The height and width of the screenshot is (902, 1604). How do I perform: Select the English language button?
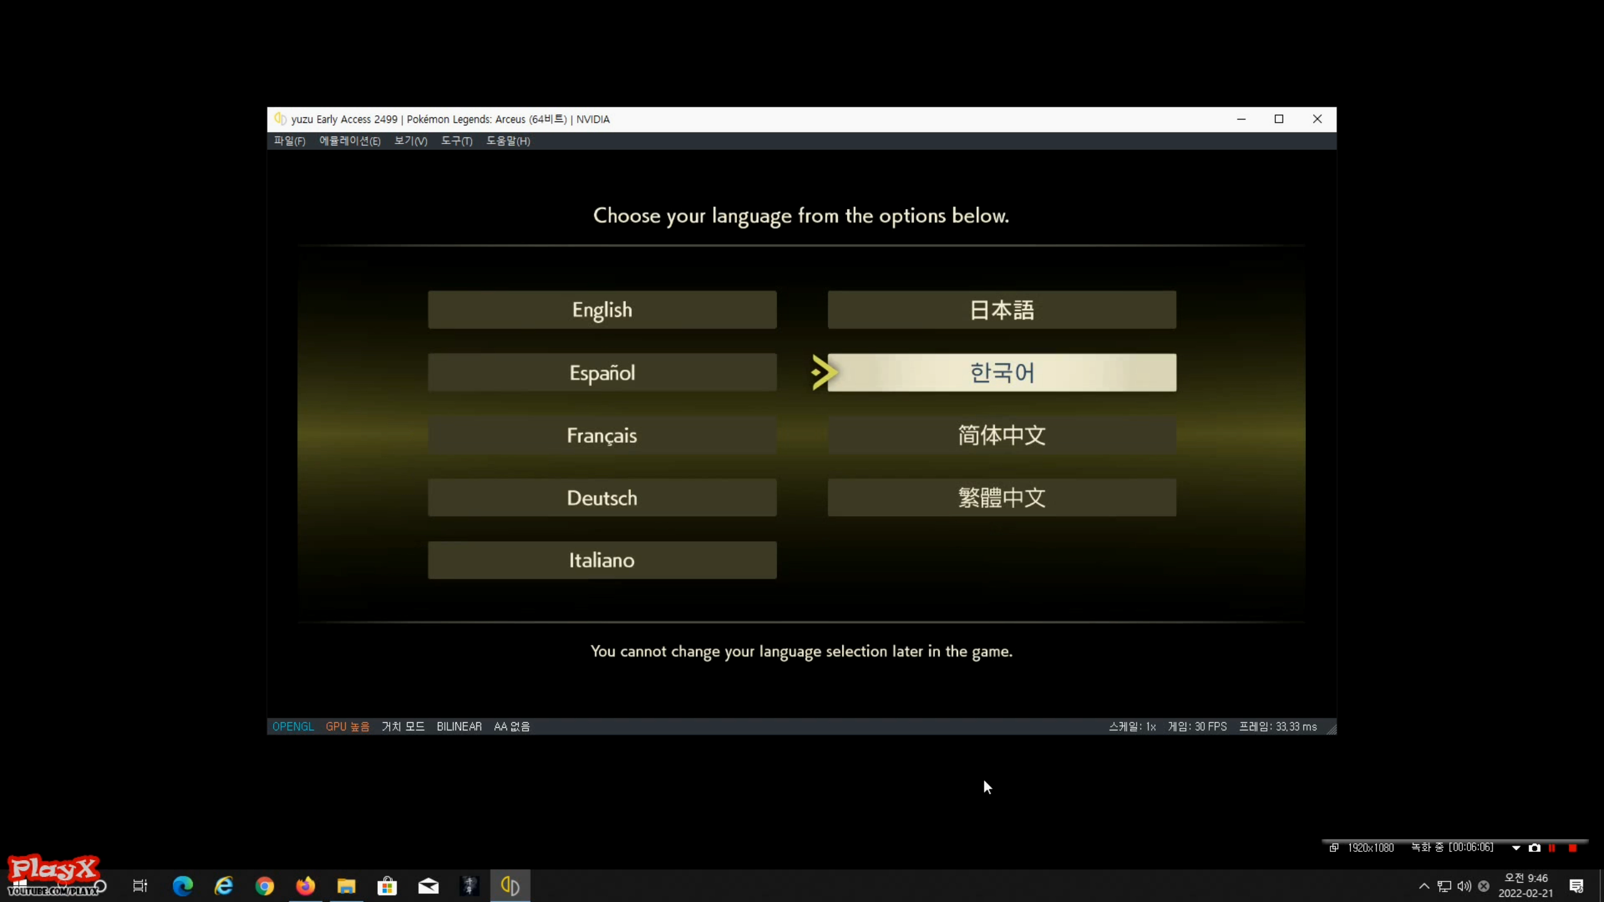(602, 309)
